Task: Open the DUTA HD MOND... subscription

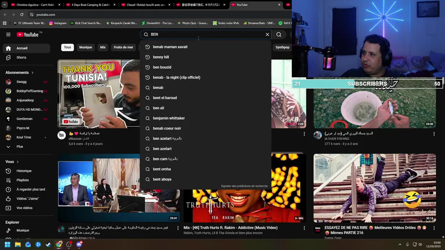Action: (x=26, y=109)
